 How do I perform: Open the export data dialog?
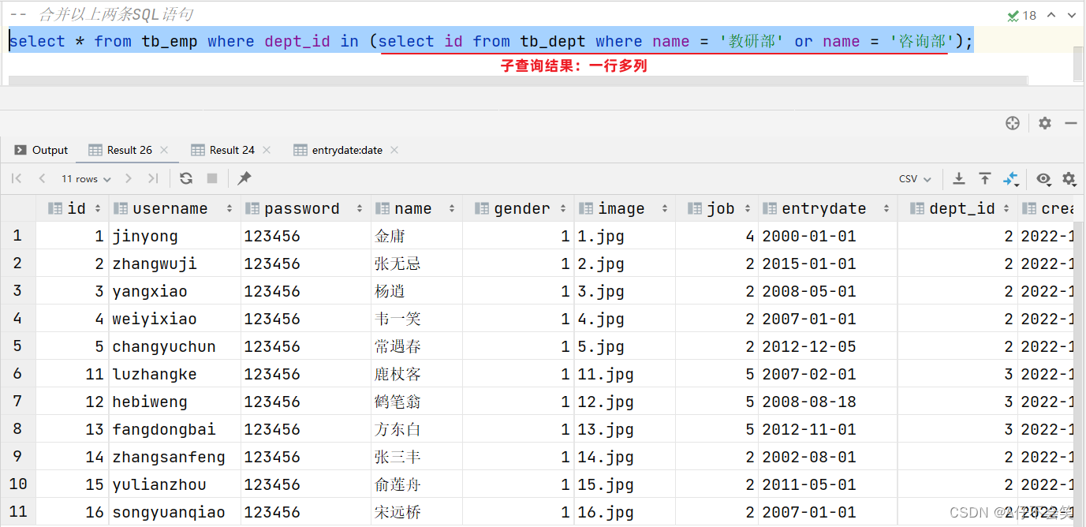click(x=959, y=178)
